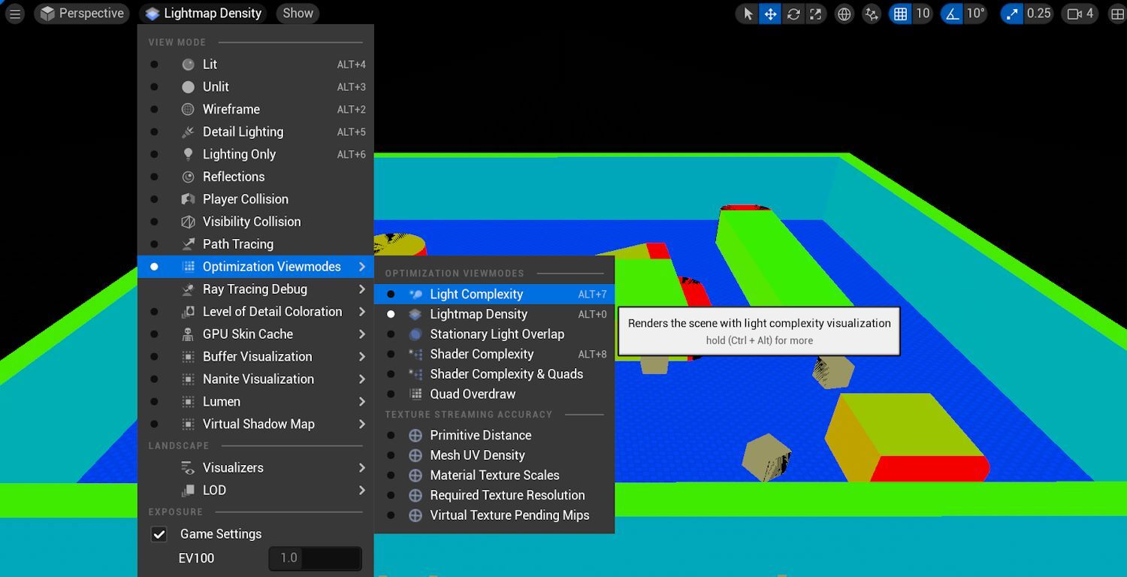The height and width of the screenshot is (577, 1127).
Task: Select Wireframe view mode
Action: (231, 109)
